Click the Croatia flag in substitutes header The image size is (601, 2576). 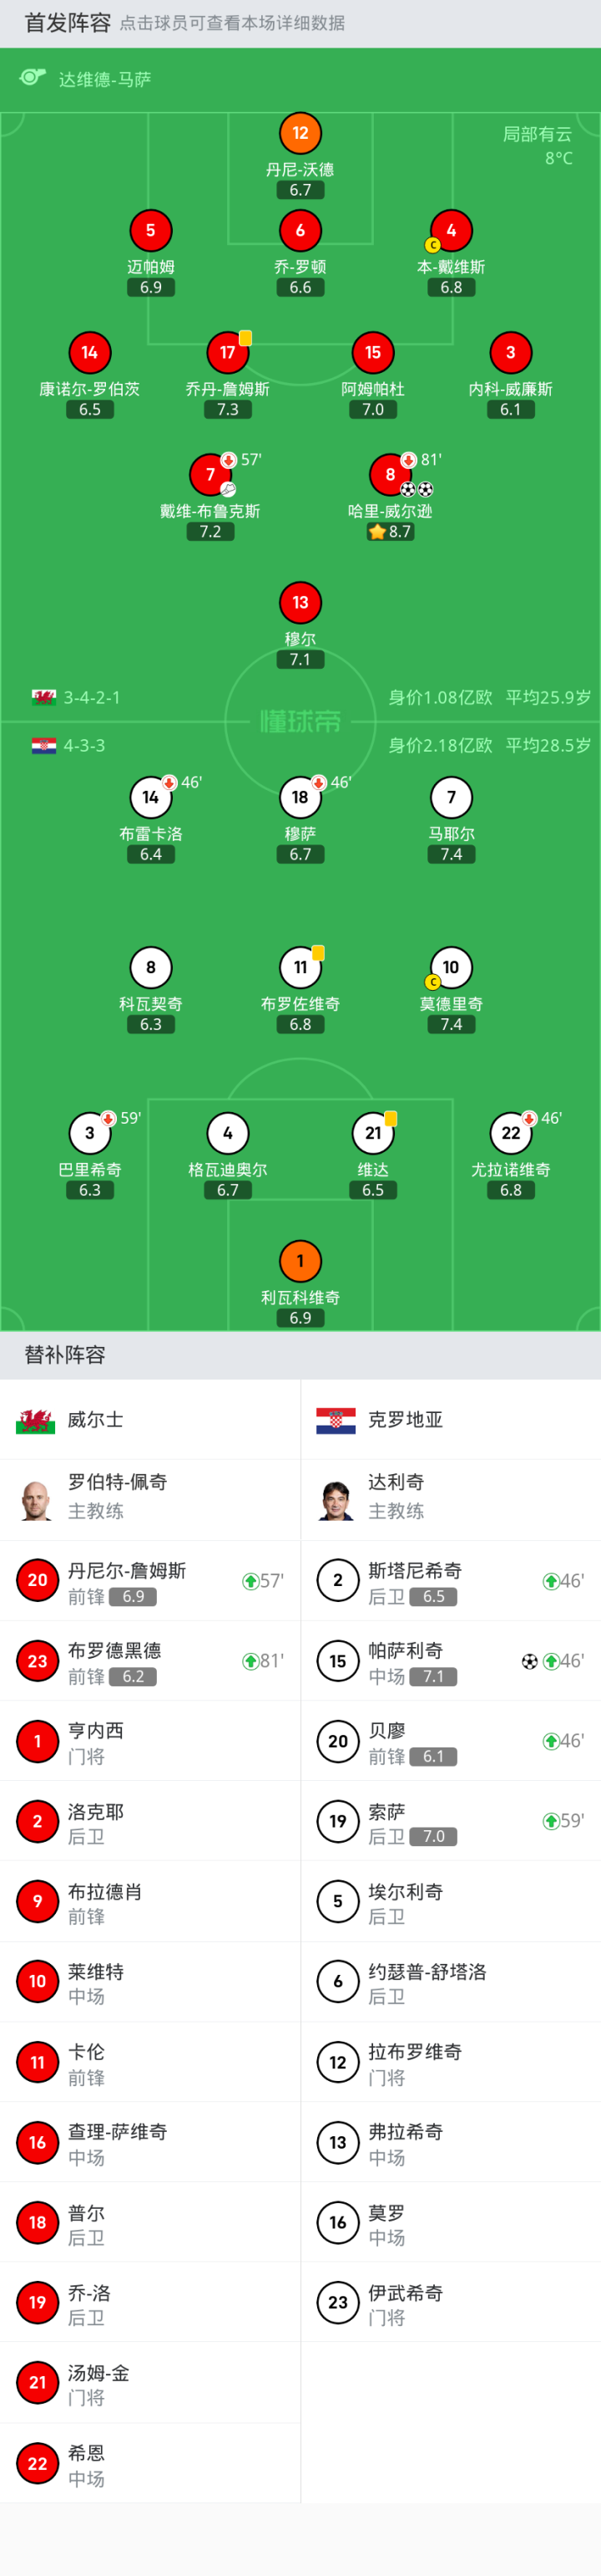tap(336, 1420)
